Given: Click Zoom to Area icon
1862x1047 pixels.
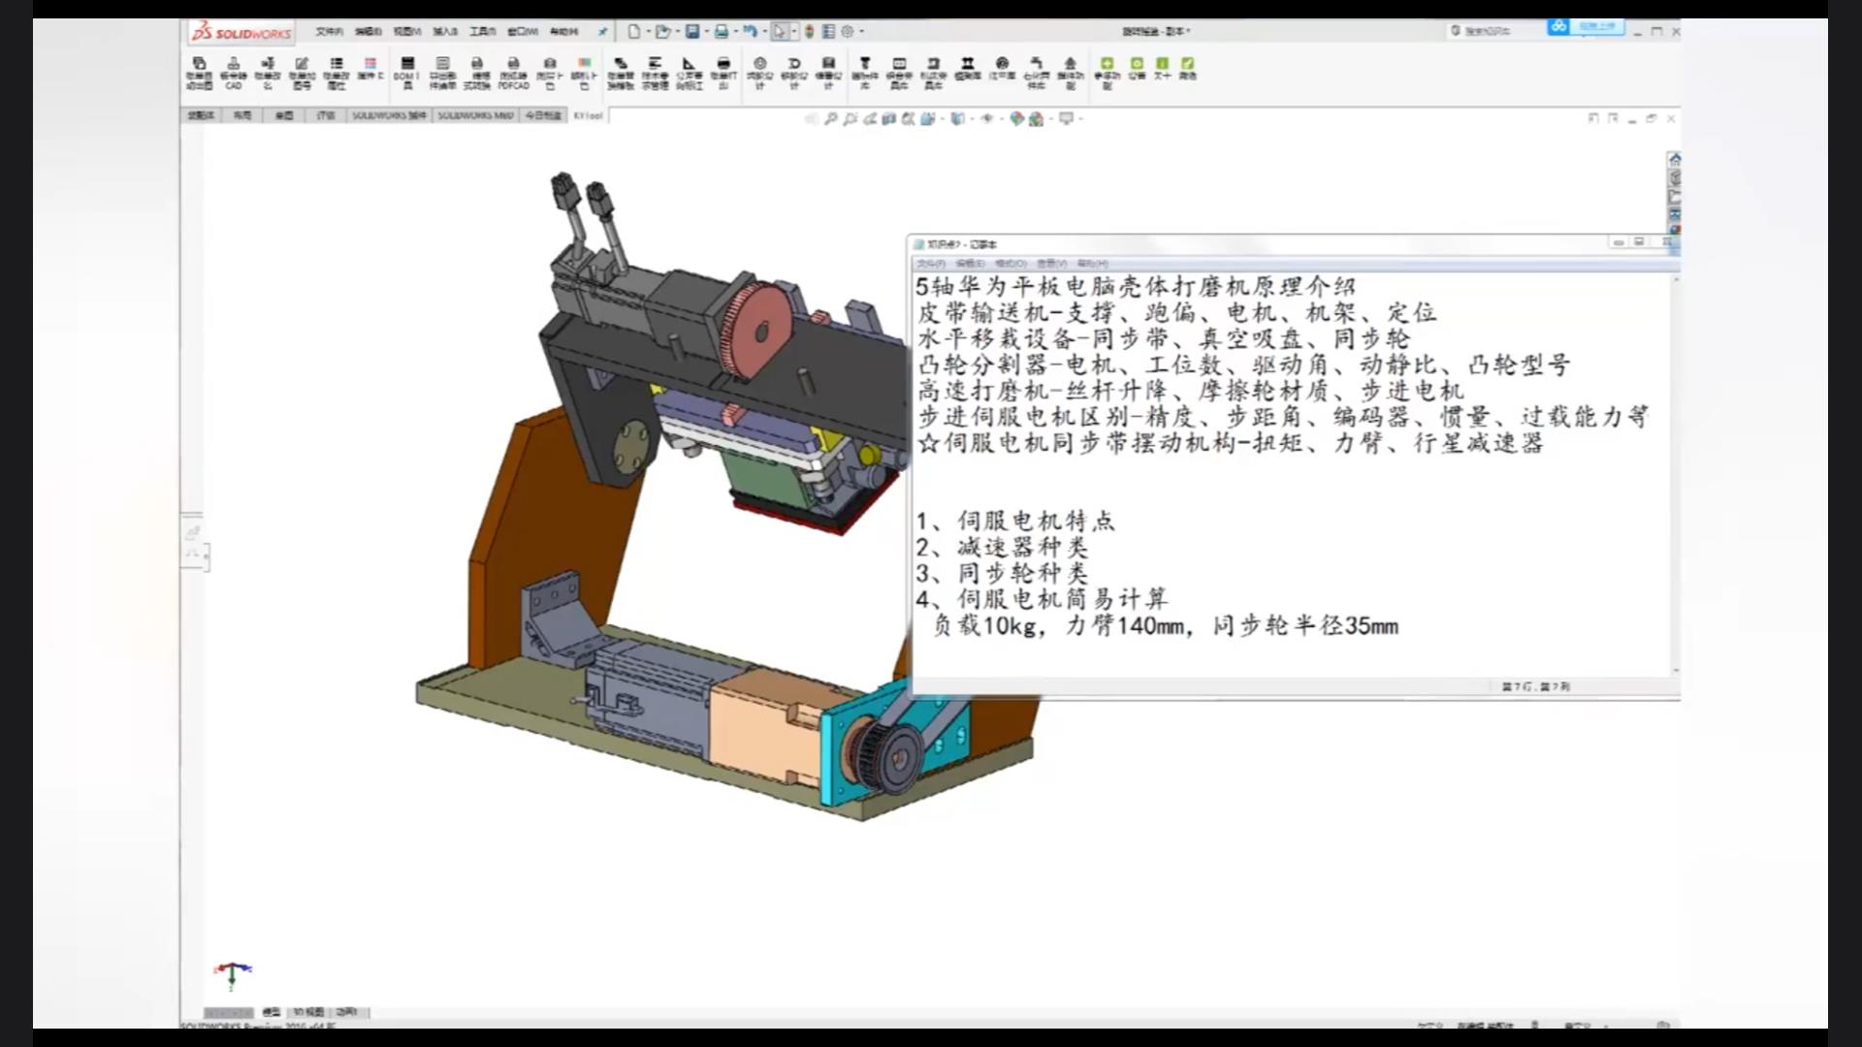Looking at the screenshot, I should 851,118.
